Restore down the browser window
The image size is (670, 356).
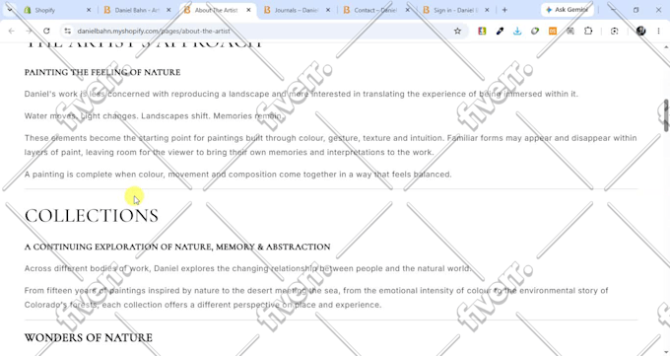[636, 10]
